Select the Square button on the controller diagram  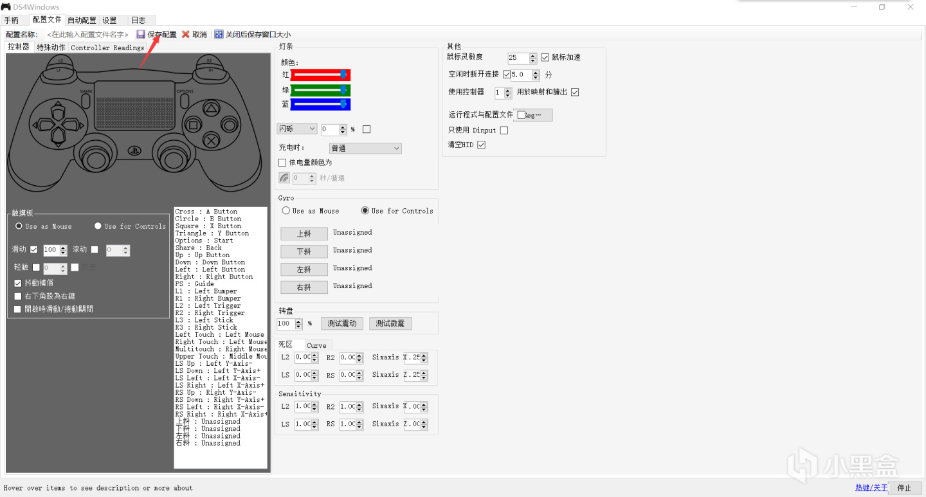[x=192, y=124]
